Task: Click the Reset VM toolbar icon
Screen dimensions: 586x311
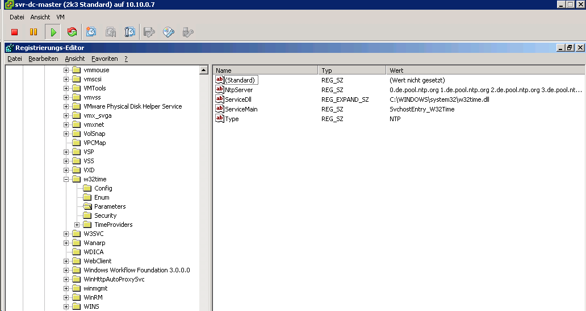Action: point(72,32)
